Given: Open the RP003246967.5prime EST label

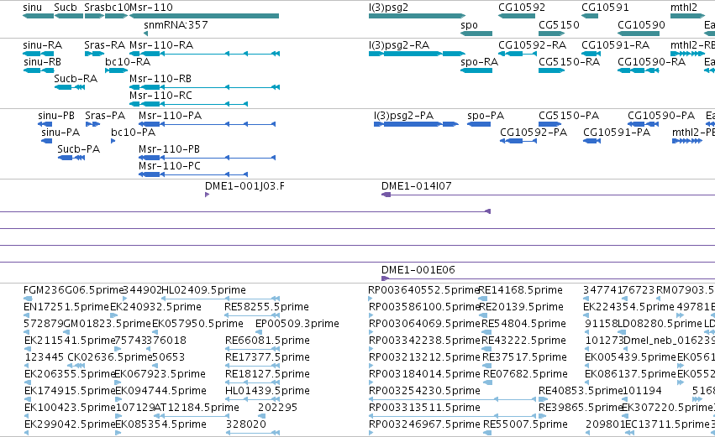Looking at the screenshot, I should point(424,424).
